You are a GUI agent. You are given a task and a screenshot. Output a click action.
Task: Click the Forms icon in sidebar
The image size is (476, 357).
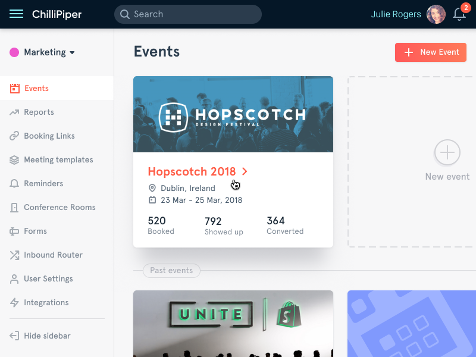pos(14,231)
